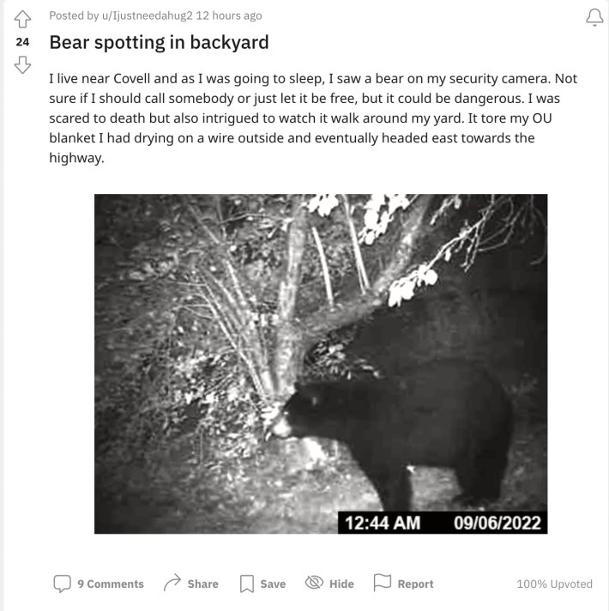The width and height of the screenshot is (609, 611).
Task: Click the notification bell icon
Action: [594, 17]
